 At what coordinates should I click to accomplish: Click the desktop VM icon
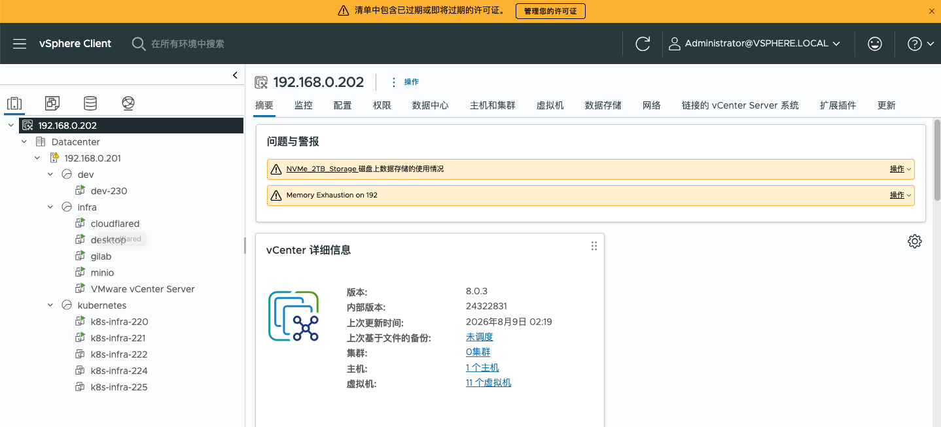click(x=80, y=239)
